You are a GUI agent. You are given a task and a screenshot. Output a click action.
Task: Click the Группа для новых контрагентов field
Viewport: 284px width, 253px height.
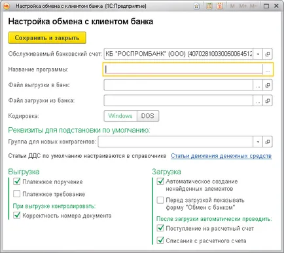[175, 142]
